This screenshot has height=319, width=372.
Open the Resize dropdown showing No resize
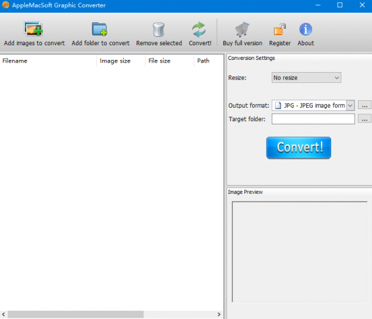[x=306, y=78]
